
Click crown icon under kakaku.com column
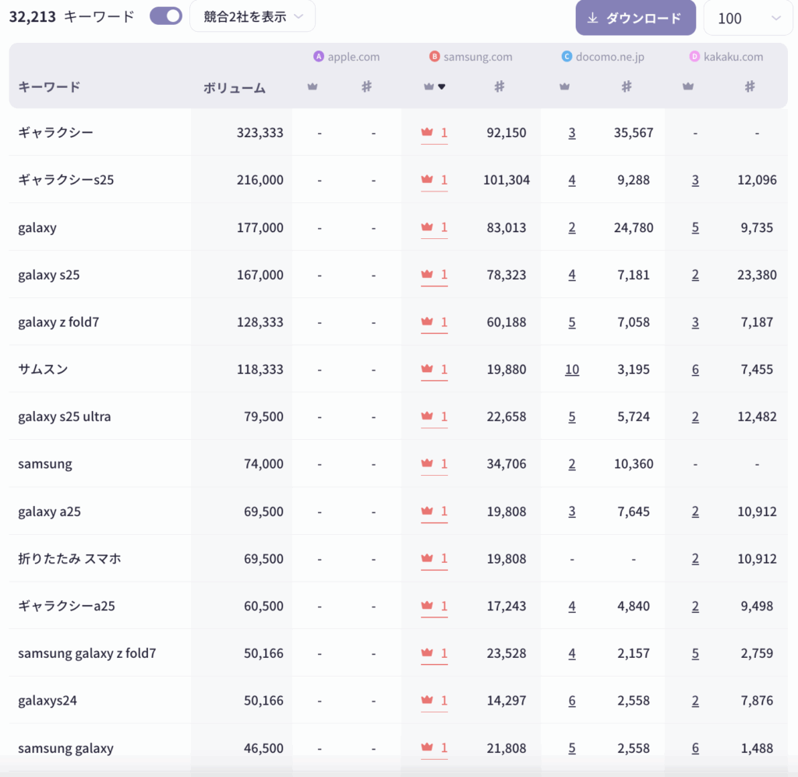point(688,87)
